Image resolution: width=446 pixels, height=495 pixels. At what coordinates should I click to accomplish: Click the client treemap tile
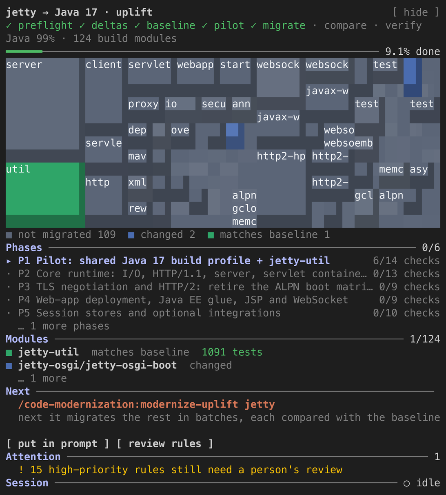coord(104,91)
